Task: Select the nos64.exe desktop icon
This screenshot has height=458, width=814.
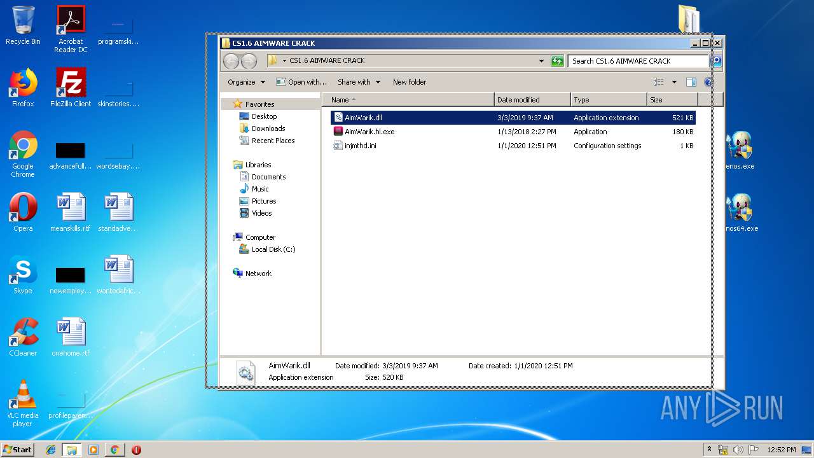Action: point(740,212)
